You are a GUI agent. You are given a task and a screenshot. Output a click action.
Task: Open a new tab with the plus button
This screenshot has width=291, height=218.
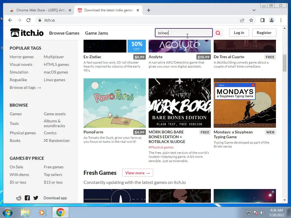tap(148, 10)
